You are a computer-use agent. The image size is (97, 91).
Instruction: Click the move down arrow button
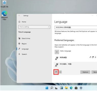tap(60, 72)
